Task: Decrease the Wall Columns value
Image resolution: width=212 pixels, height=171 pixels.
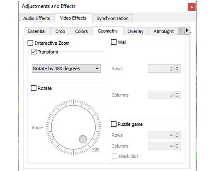Action: coord(177,97)
